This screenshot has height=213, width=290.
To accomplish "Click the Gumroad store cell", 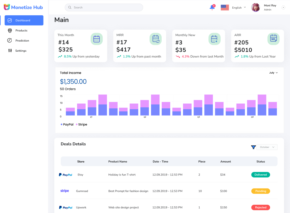I will 82,191.
